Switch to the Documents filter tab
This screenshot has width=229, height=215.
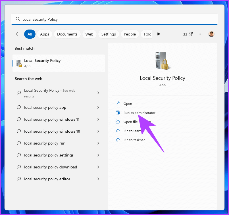67,34
